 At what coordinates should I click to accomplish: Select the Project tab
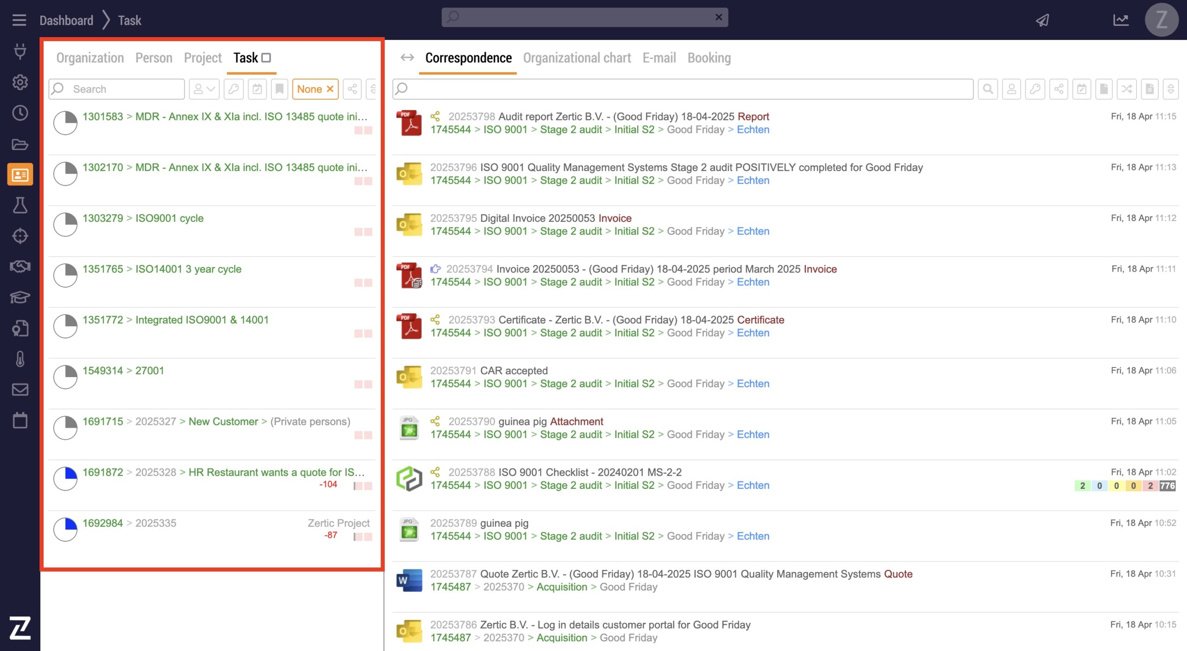tap(203, 58)
